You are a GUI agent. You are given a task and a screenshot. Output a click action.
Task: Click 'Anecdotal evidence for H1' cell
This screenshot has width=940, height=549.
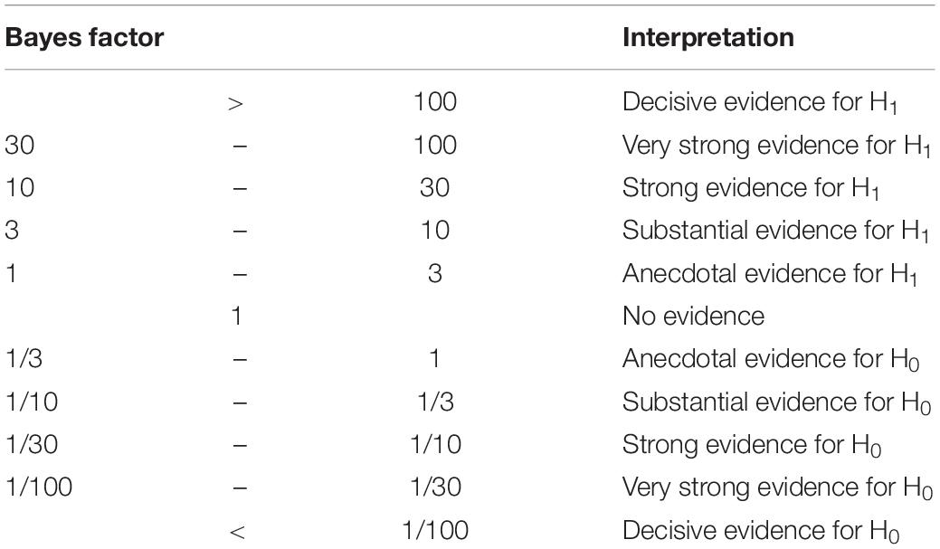click(x=770, y=274)
